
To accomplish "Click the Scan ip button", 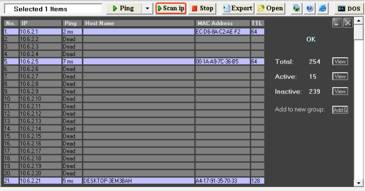I will (x=171, y=8).
